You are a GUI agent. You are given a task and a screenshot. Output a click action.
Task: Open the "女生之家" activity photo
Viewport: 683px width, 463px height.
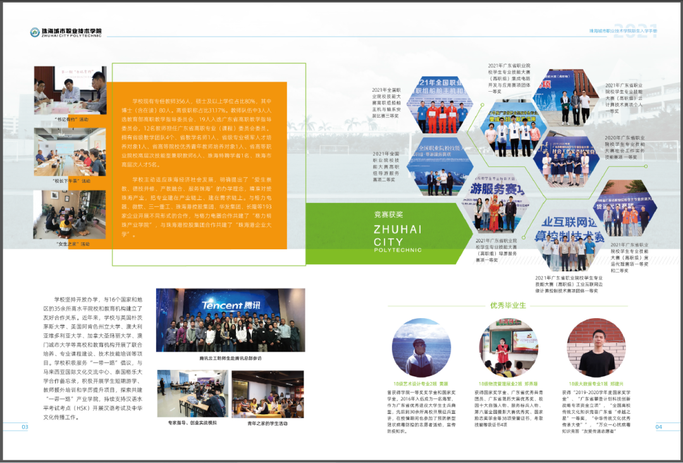[x=70, y=214]
